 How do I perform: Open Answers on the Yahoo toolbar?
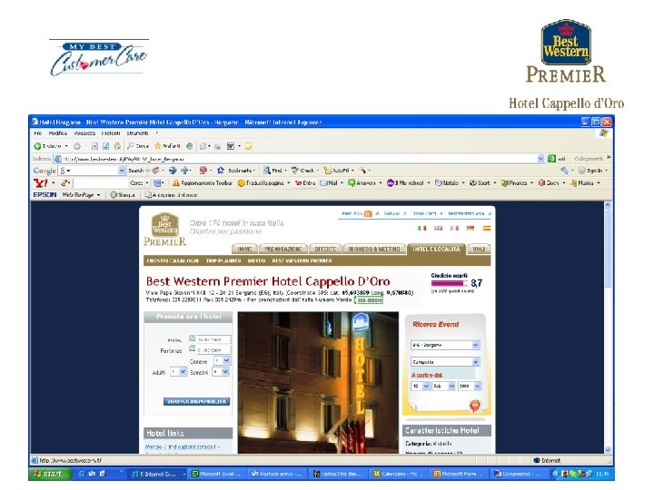click(364, 183)
